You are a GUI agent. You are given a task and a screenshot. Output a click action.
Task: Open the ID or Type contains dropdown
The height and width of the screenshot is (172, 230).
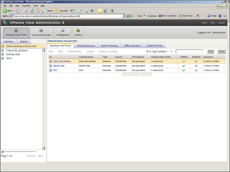coord(171,52)
